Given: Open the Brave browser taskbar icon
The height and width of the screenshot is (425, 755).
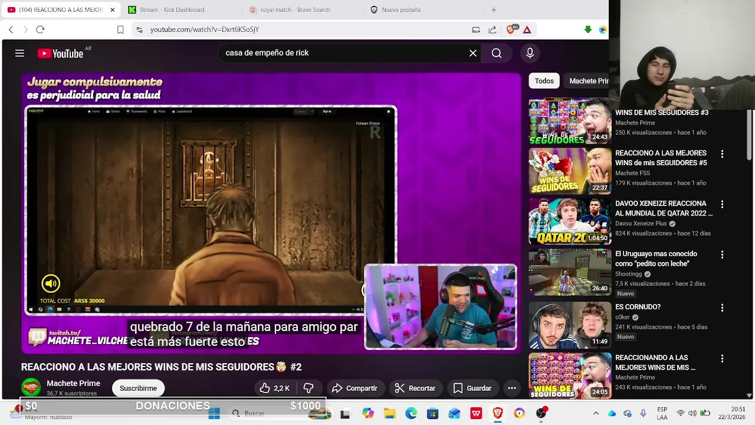Looking at the screenshot, I should click(498, 414).
